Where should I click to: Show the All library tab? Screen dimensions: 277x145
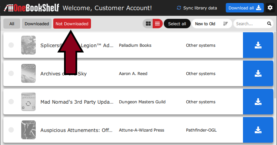coord(12,24)
